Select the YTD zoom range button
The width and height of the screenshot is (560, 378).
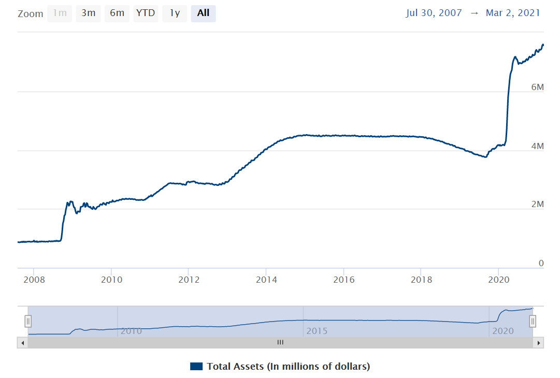tap(146, 13)
